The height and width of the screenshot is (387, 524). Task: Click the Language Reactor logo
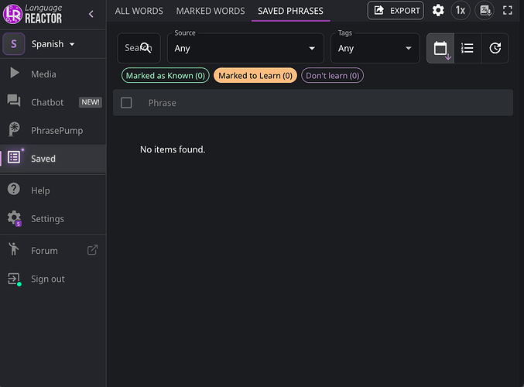[33, 14]
